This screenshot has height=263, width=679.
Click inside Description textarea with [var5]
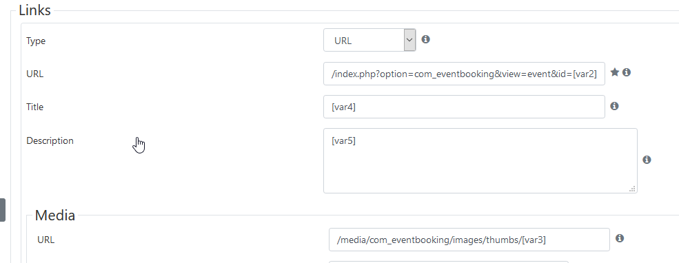pyautogui.click(x=480, y=160)
